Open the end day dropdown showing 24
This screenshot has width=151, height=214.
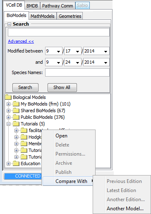73,62
